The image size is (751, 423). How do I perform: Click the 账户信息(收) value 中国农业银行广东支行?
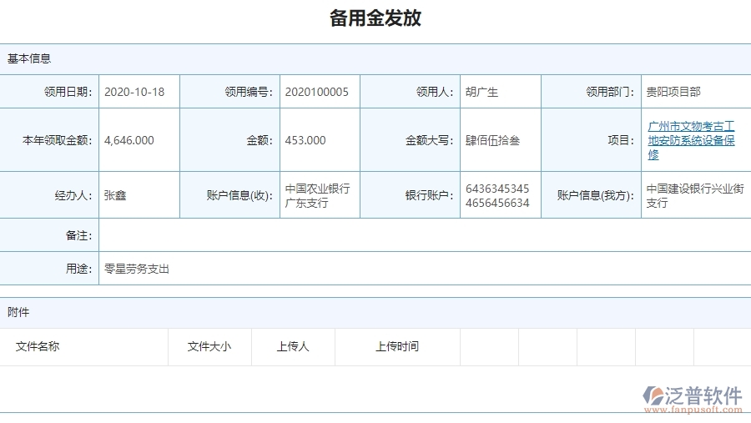coord(317,195)
